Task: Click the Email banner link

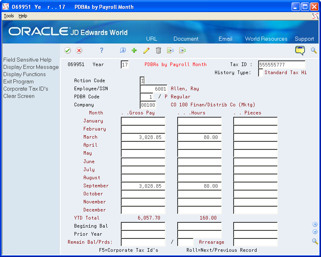Action: click(x=226, y=39)
